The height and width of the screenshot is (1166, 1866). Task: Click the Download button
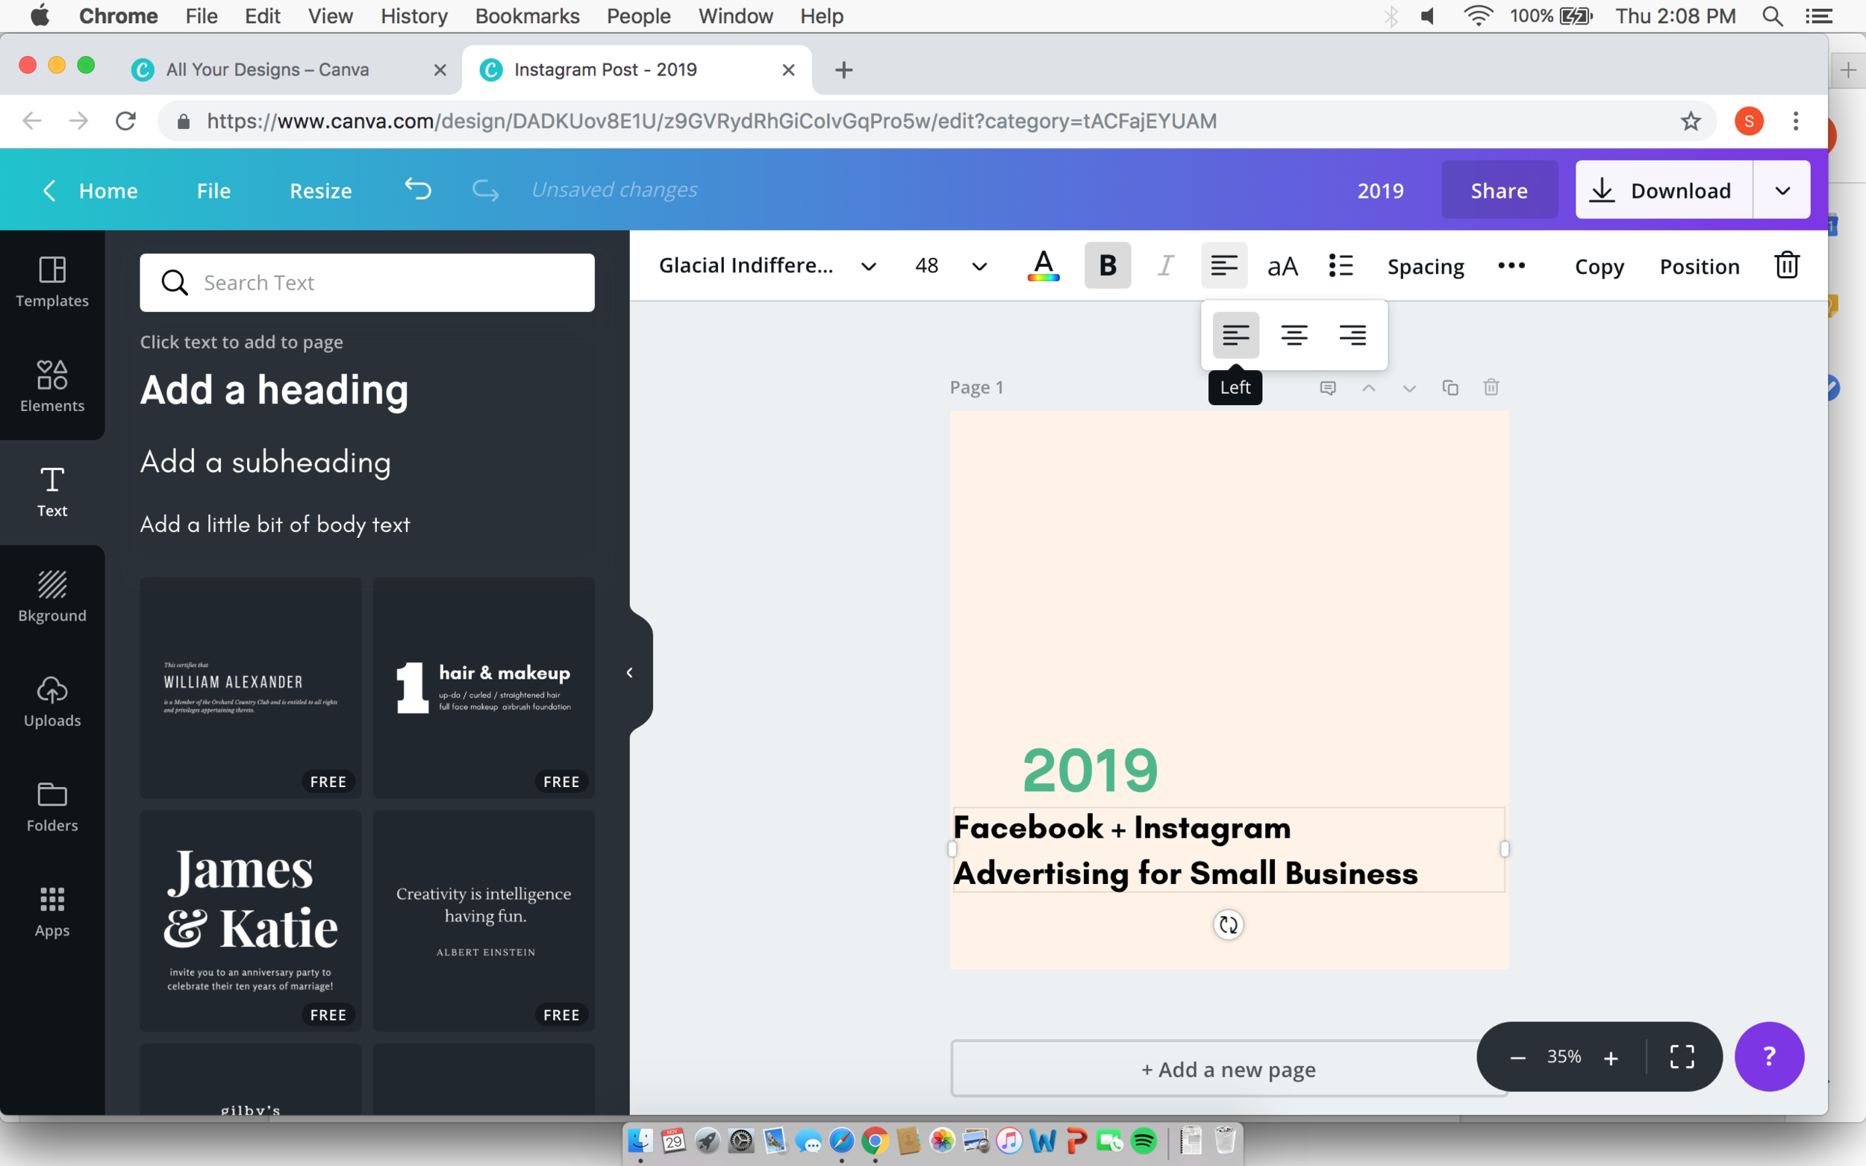pyautogui.click(x=1664, y=189)
